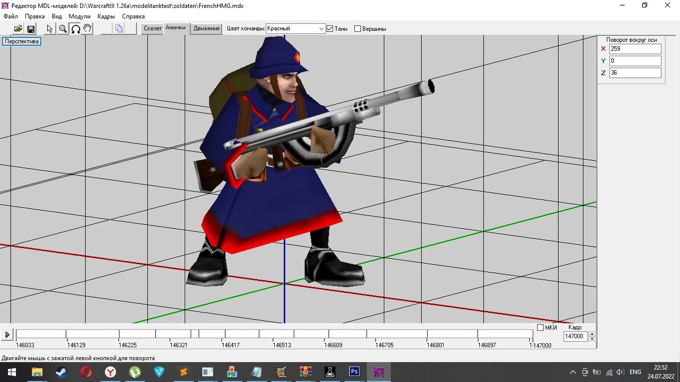Open Sublime Text from the taskbar
The image size is (680, 382).
184,372
